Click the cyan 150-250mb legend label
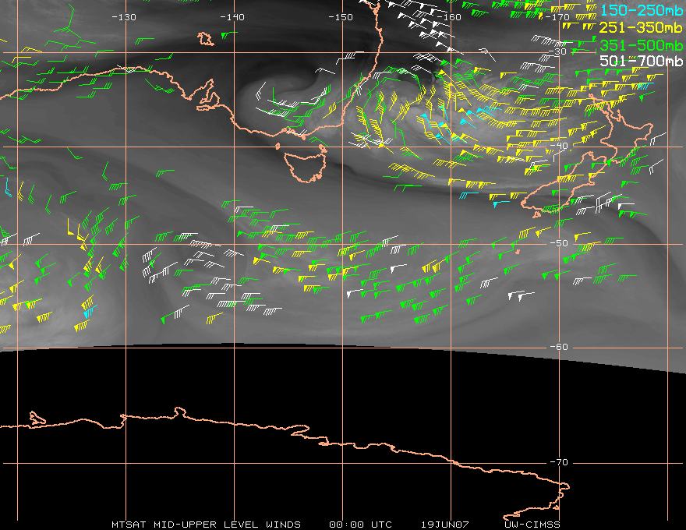Screen dimensions: 686x530 click(642, 10)
